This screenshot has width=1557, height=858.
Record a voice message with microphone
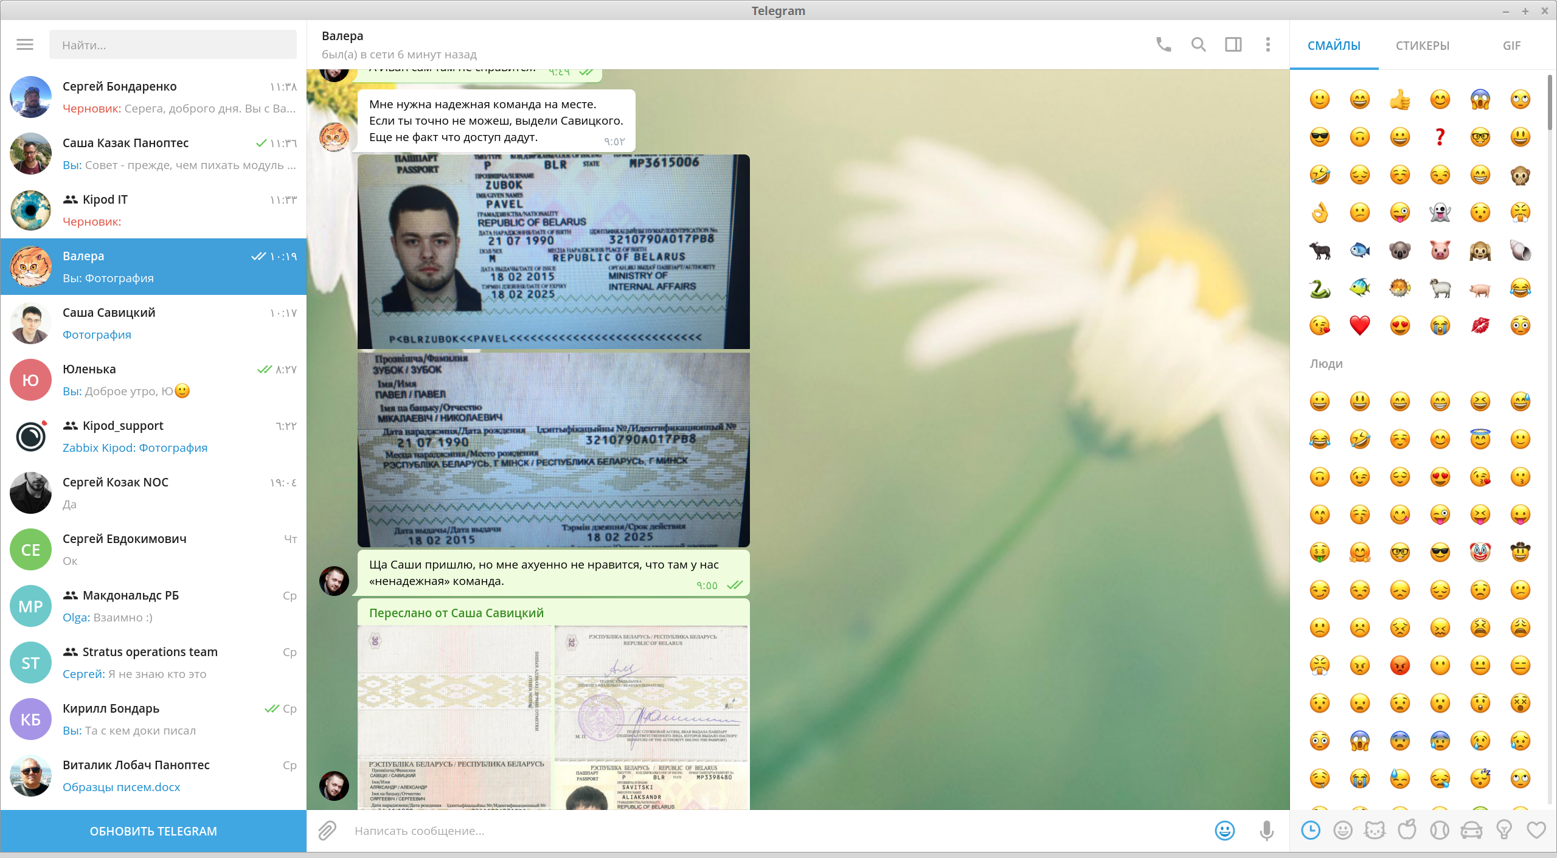1267,831
